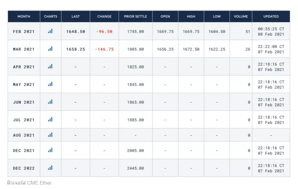
Task: Click the MONTH column header
Action: (x=24, y=17)
